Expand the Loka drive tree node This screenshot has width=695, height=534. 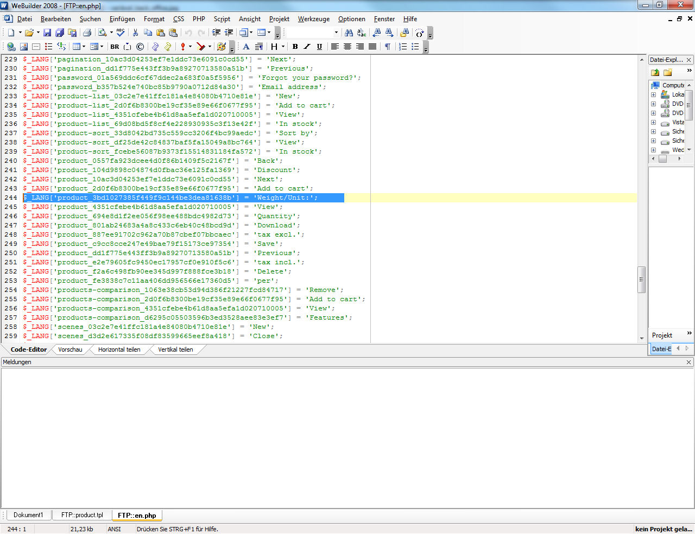pos(654,94)
